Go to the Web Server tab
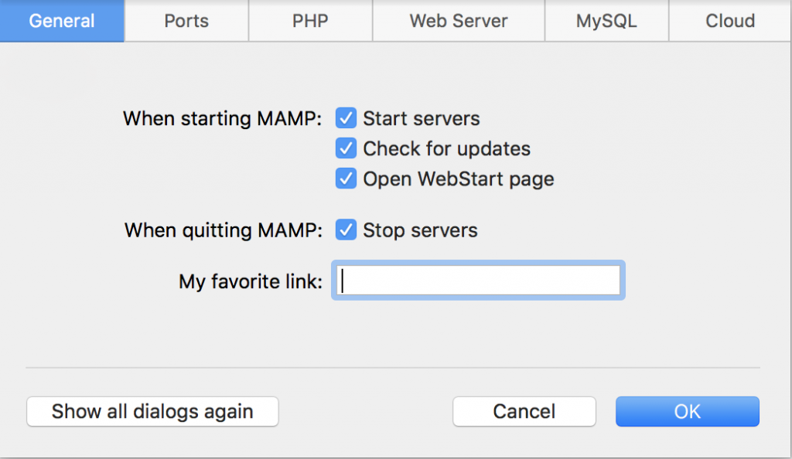This screenshot has width=792, height=459. (459, 21)
